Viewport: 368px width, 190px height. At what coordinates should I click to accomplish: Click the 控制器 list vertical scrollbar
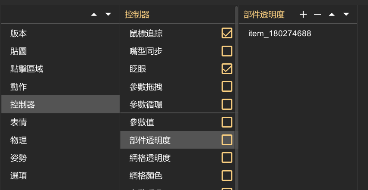tap(236, 98)
